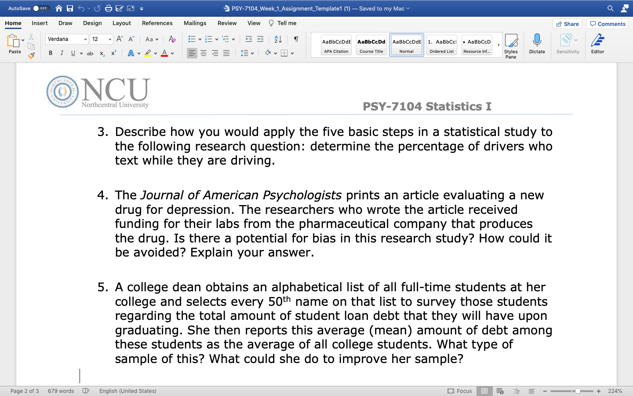Toggle the Show/Hide paragraph marks icon
Screen dimensions: 633x396
click(296, 39)
